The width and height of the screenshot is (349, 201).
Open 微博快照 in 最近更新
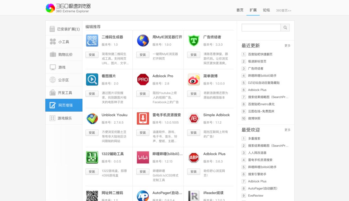254,118
